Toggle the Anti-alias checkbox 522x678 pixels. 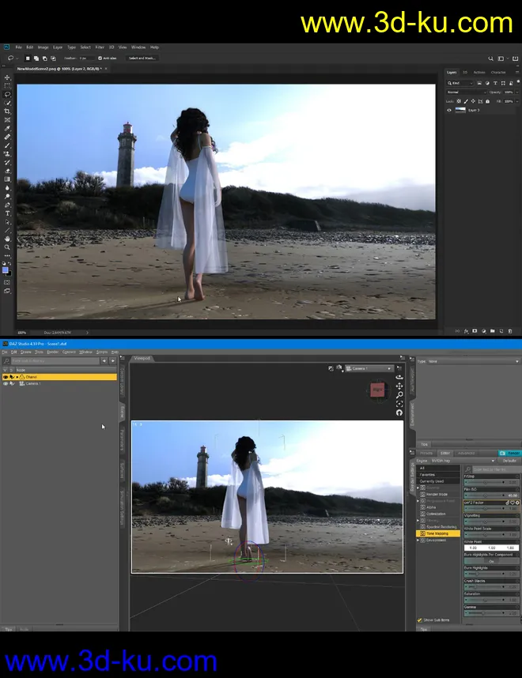(x=100, y=58)
